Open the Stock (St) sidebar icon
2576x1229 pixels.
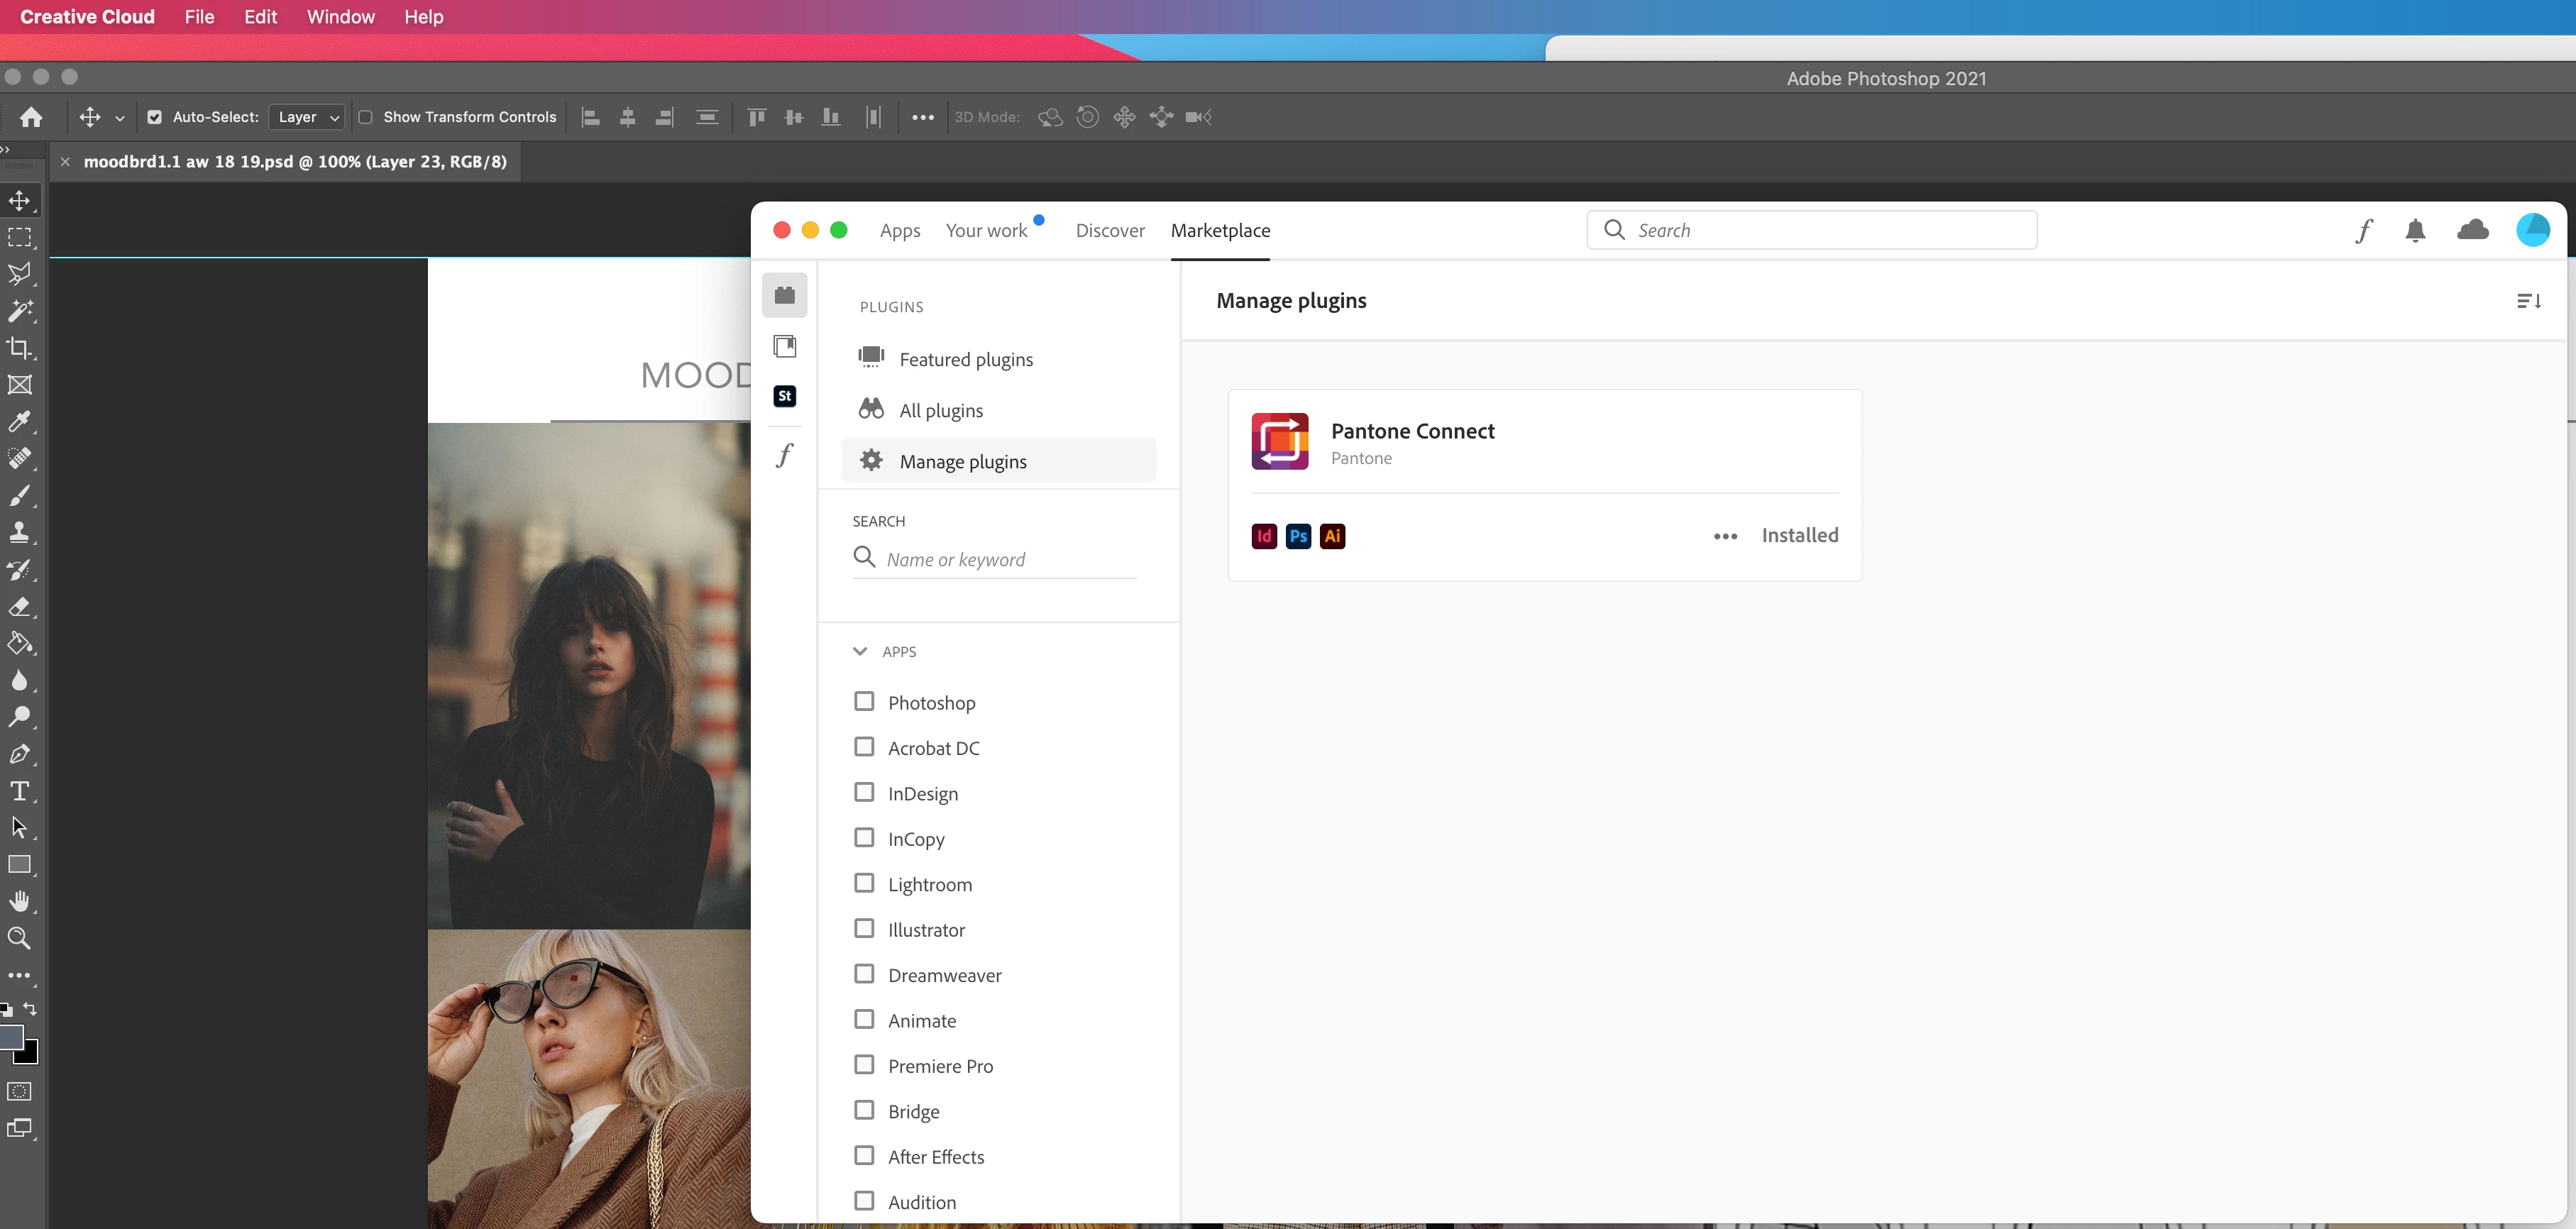[x=785, y=396]
